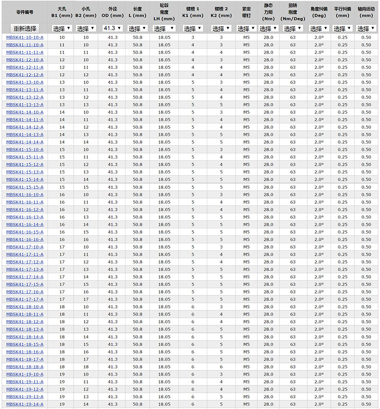
Task: Open part link MBSK41-18-18-A
Action: 25,367
